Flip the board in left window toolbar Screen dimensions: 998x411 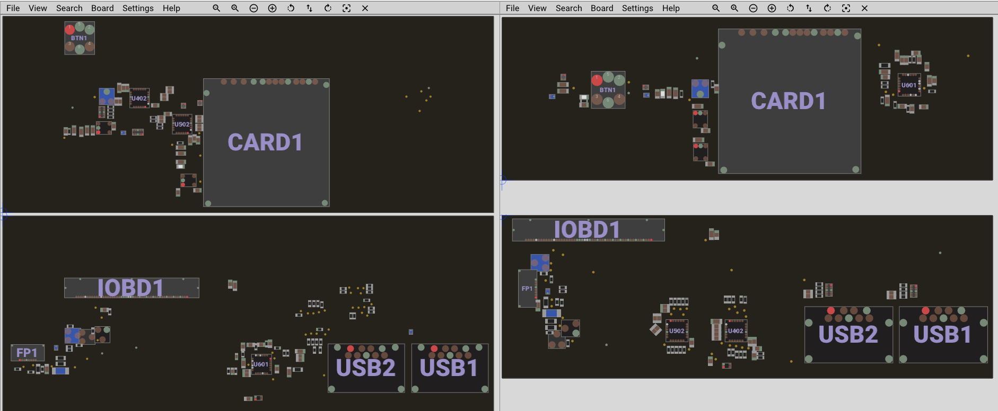click(x=309, y=8)
